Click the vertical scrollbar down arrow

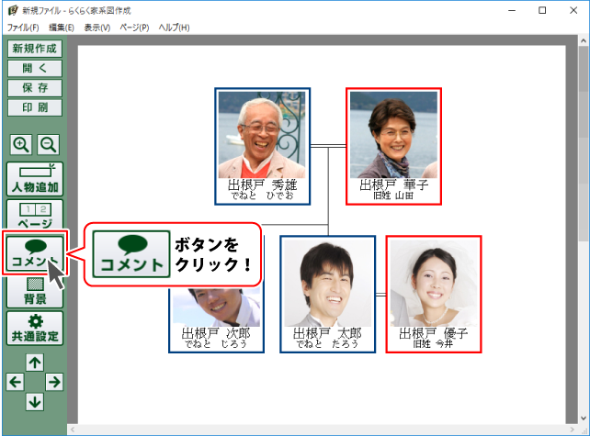(584, 418)
